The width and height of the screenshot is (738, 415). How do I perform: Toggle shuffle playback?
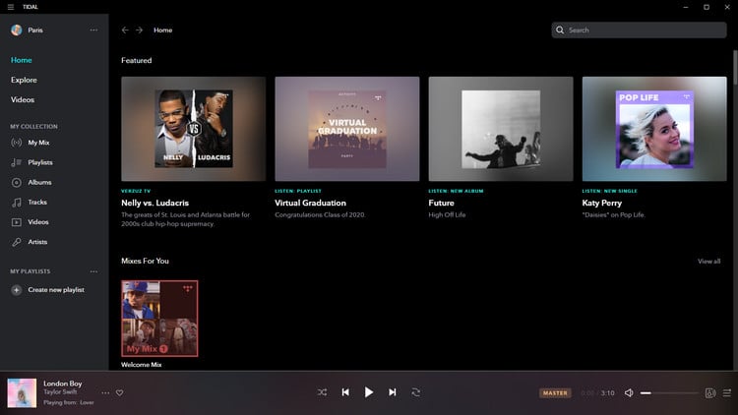pos(322,392)
